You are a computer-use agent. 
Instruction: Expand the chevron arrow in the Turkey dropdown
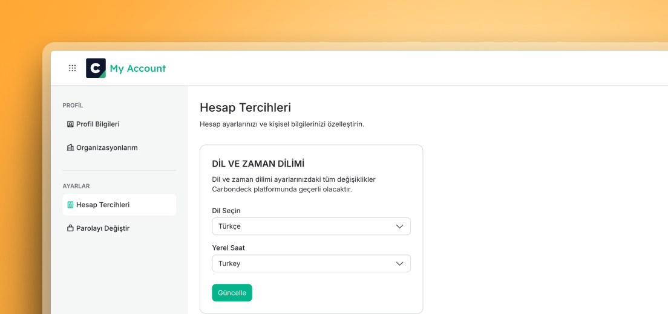(x=399, y=263)
